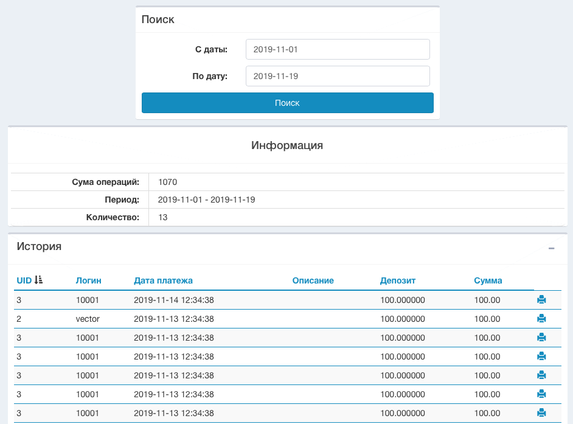
Task: Collapse the История panel with the minus button
Action: [551, 249]
